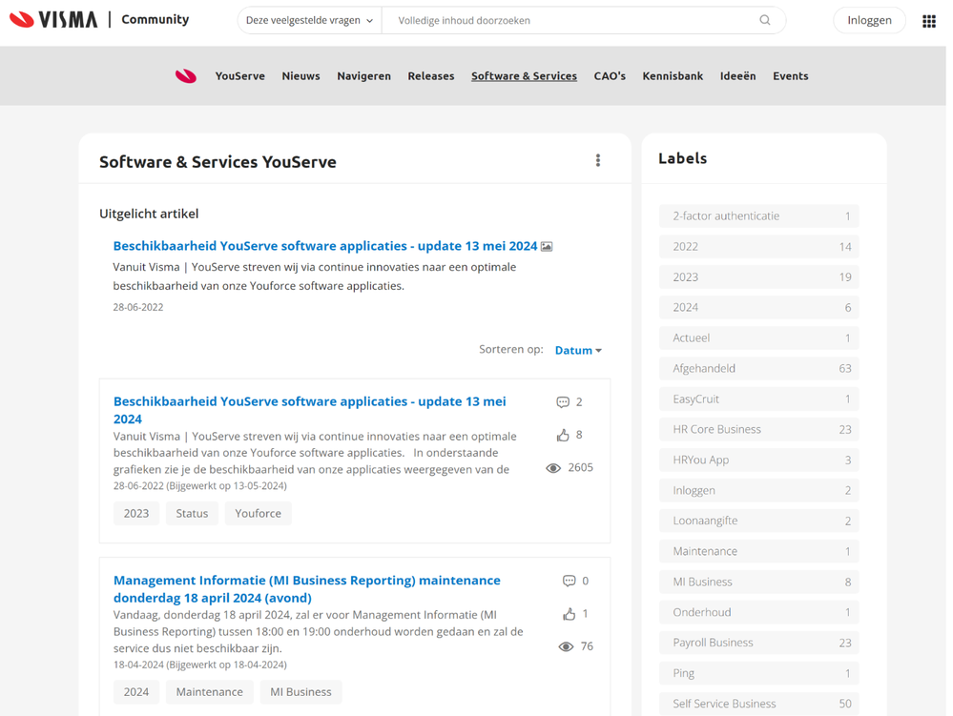
Task: Filter by label 2022 in Labels panel
Action: (x=759, y=247)
